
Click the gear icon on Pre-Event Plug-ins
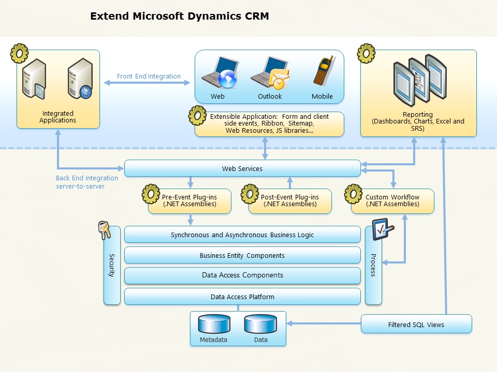click(150, 194)
